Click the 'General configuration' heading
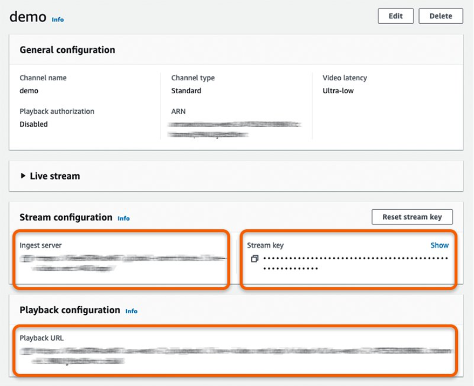Image resolution: width=474 pixels, height=386 pixels. click(x=67, y=50)
